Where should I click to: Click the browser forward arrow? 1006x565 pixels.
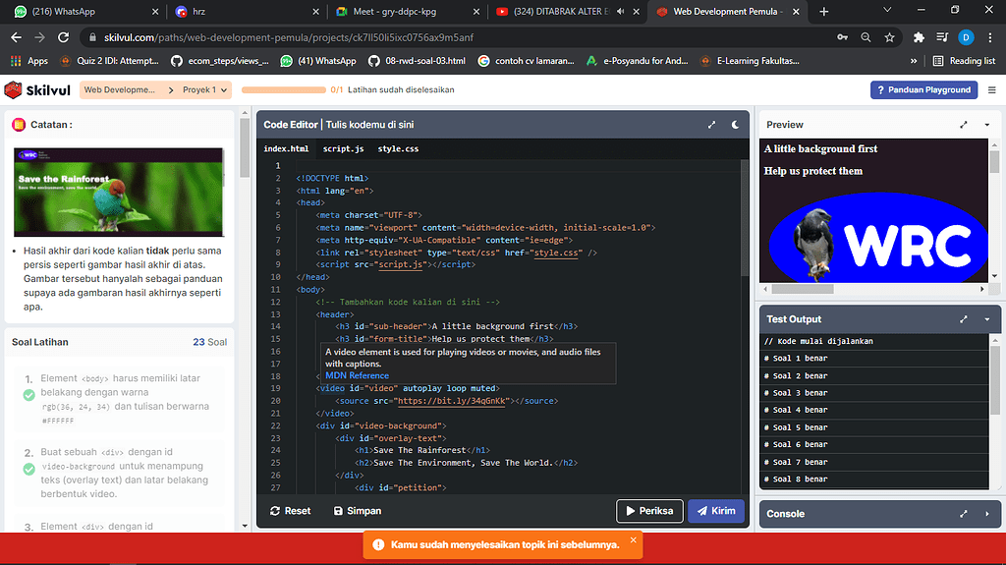coord(39,37)
